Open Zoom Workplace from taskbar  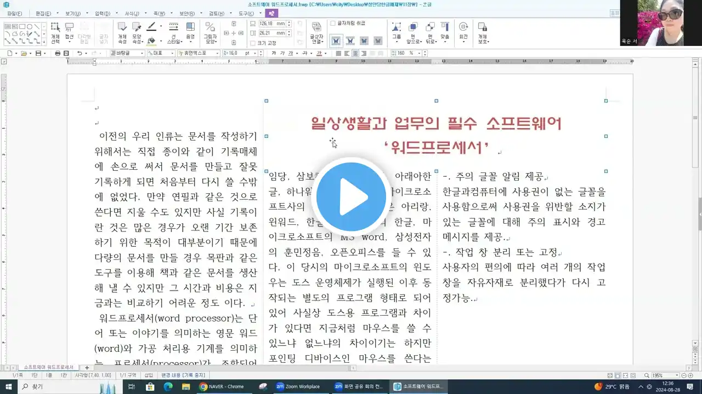(x=298, y=386)
